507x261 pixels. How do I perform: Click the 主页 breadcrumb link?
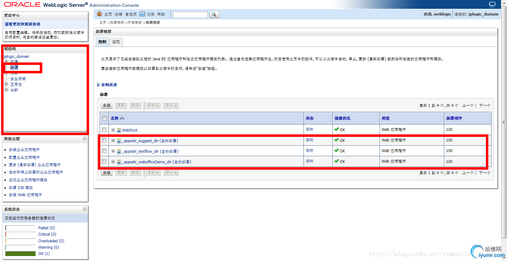(x=103, y=23)
